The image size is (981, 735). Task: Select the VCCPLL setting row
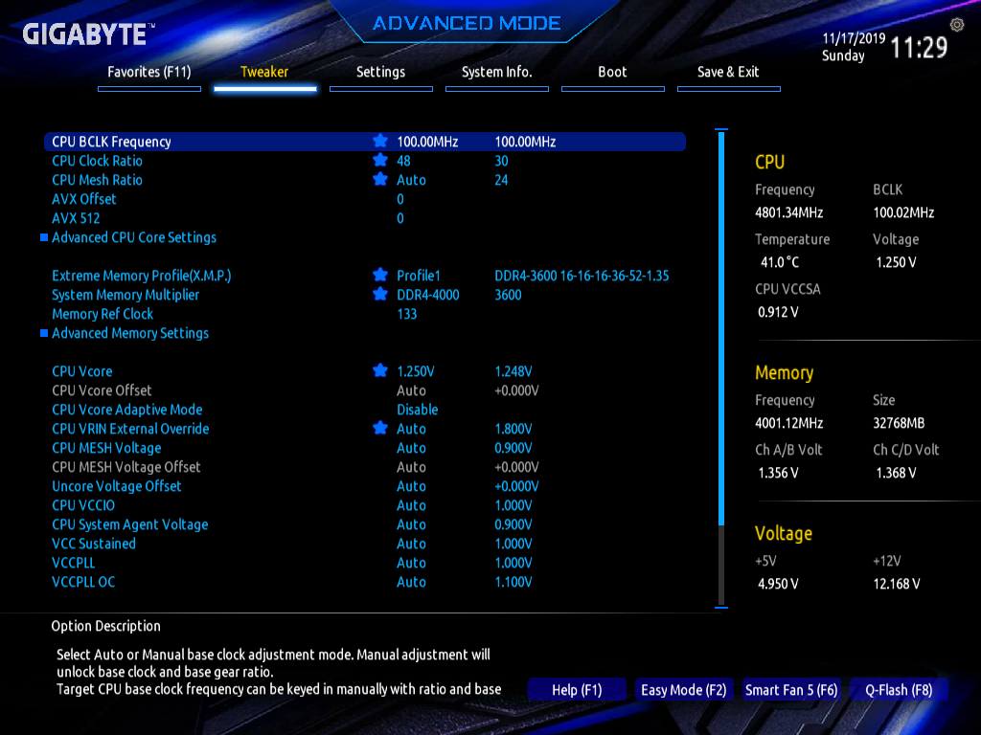pyautogui.click(x=365, y=563)
